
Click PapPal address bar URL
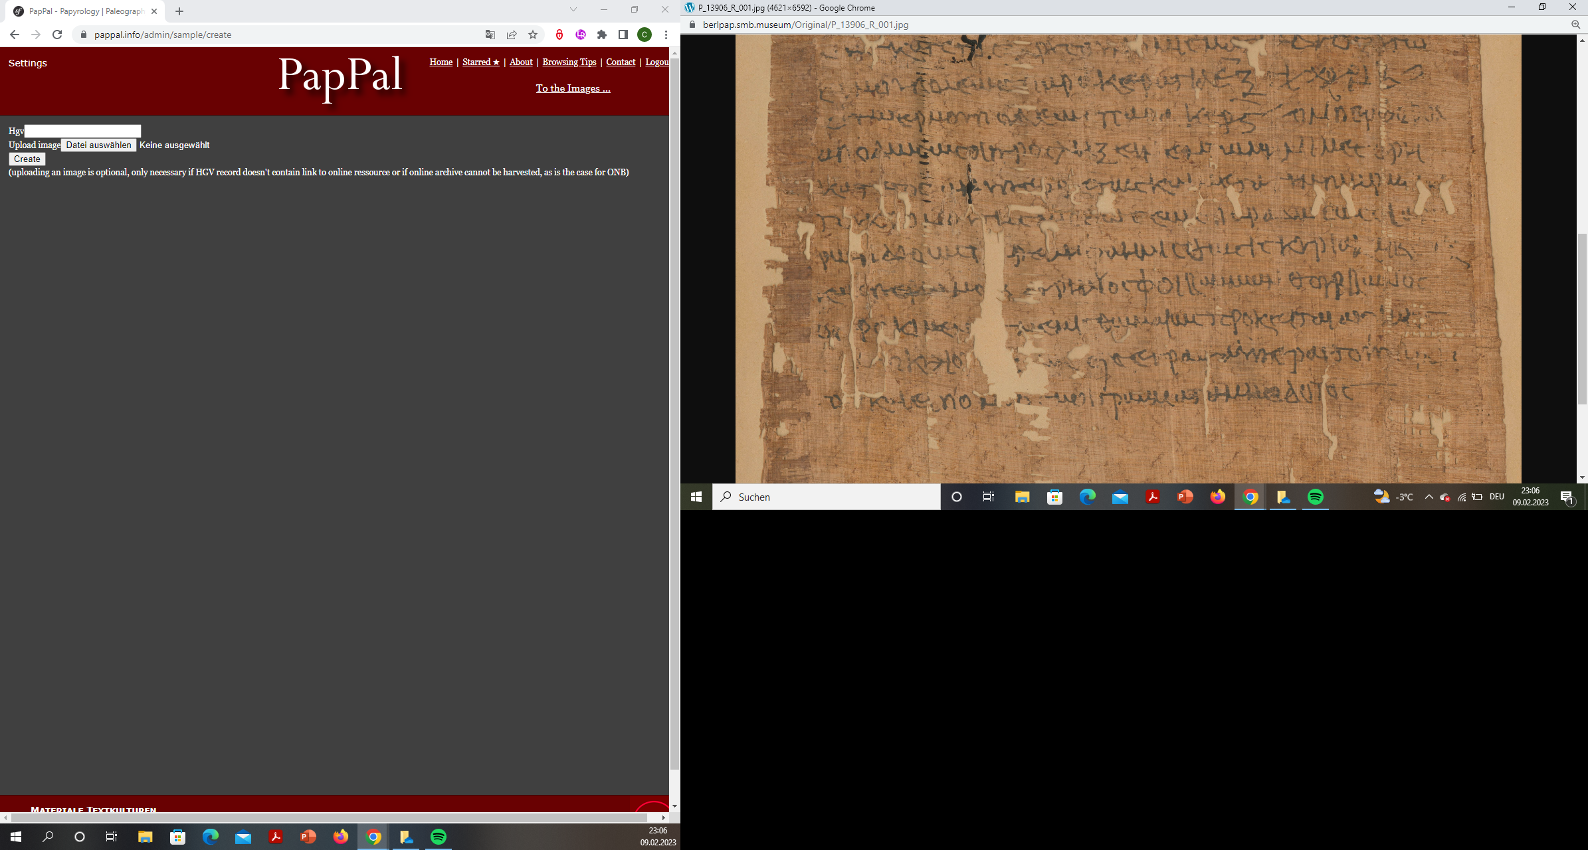click(x=163, y=35)
